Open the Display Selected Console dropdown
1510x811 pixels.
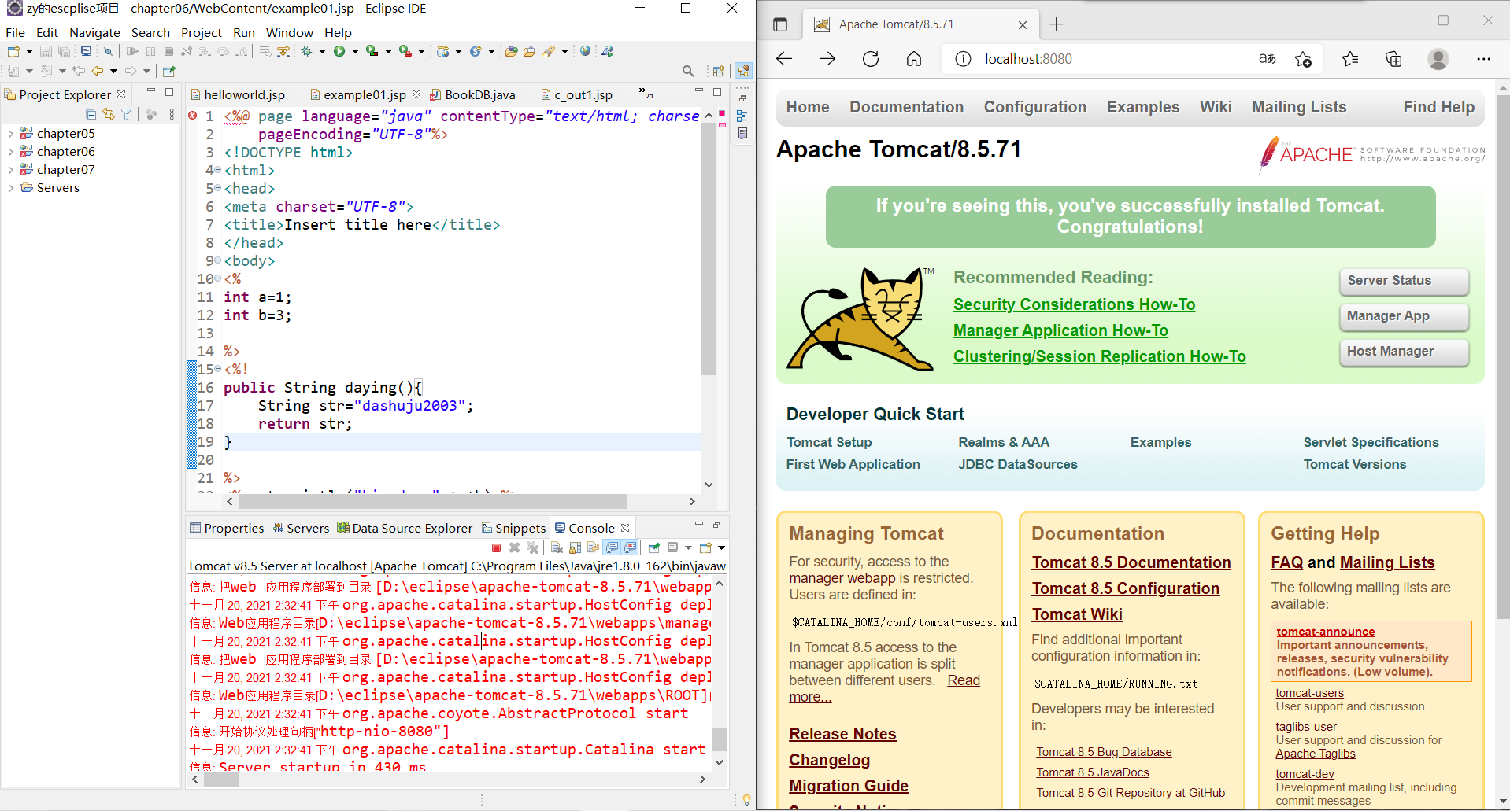pyautogui.click(x=688, y=547)
